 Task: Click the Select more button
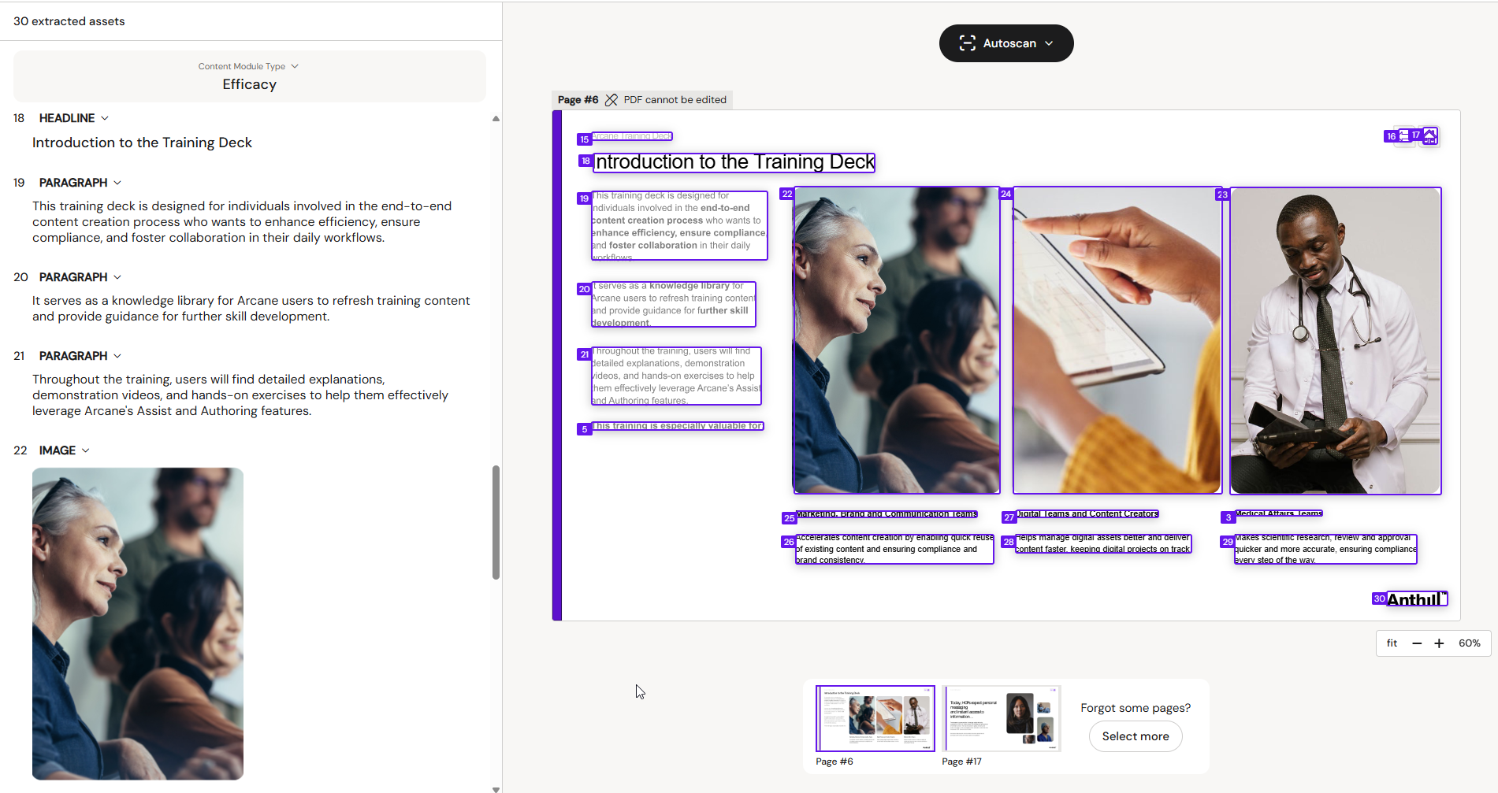[1136, 736]
